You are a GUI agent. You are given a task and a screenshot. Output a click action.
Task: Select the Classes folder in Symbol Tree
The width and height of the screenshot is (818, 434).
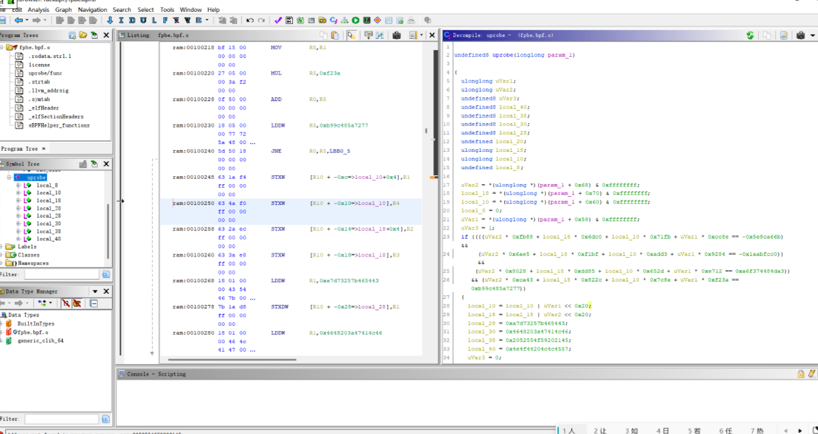pyautogui.click(x=28, y=255)
